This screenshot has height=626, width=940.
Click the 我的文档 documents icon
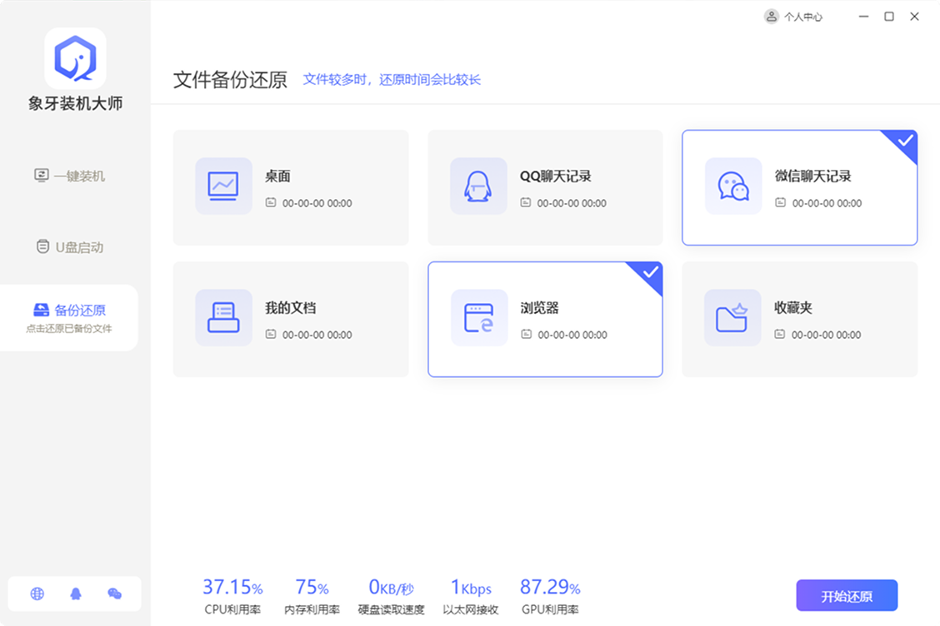pos(223,318)
